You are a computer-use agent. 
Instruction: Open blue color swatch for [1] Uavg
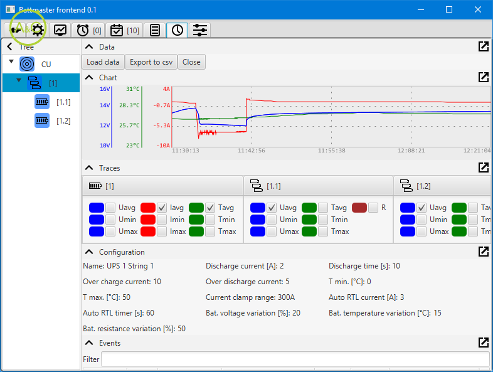click(97, 208)
